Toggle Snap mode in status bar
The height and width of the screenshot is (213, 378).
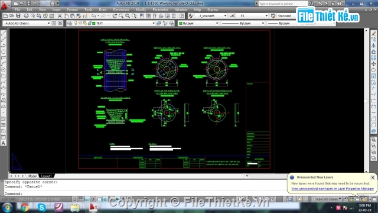pos(75,199)
